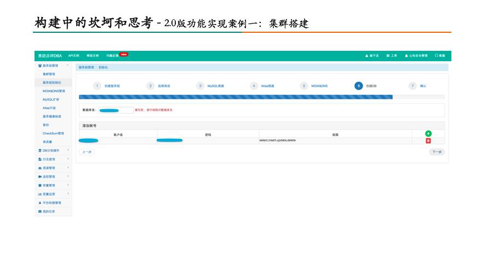The width and height of the screenshot is (487, 271).
Task: Click the green plus add-account icon
Action: click(428, 133)
